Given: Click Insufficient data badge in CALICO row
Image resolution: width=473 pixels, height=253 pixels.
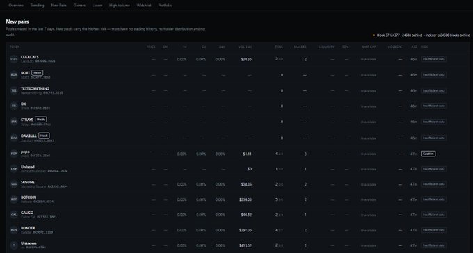Looking at the screenshot, I should point(434,215).
